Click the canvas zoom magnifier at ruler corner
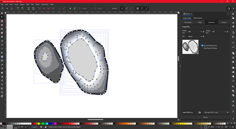Screen dimensions: 236x129 179,13
